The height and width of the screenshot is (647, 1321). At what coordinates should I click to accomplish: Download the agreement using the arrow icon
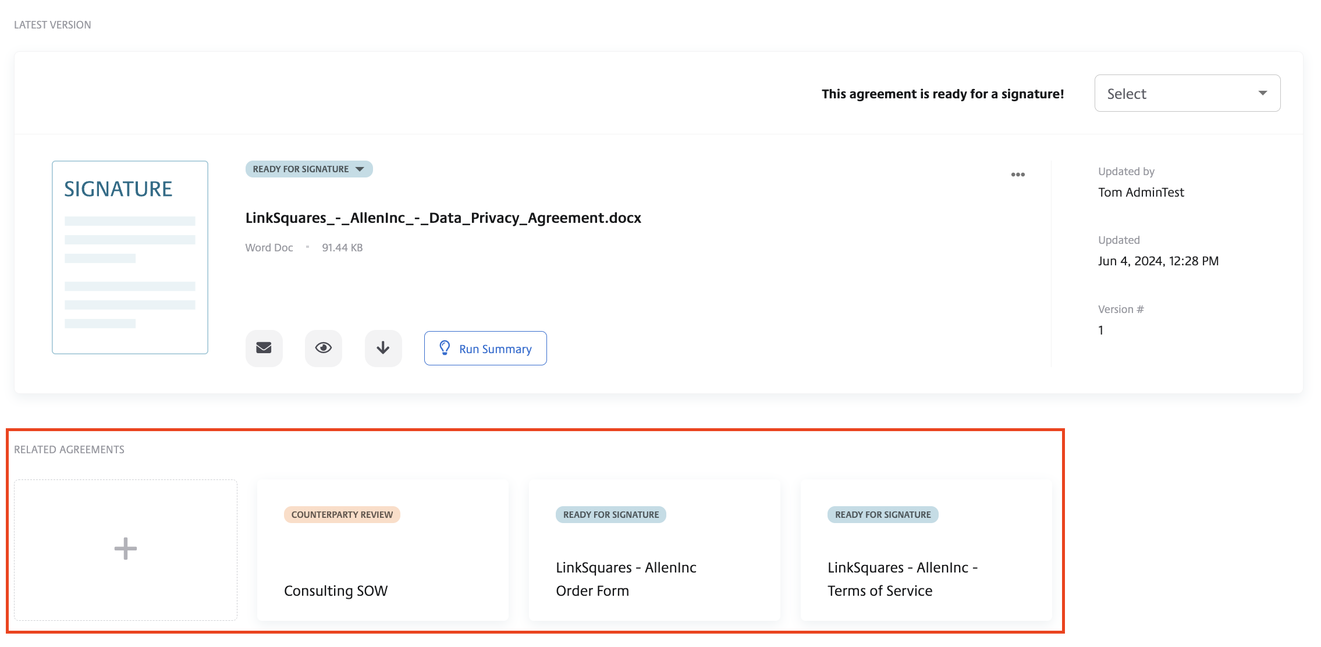click(383, 348)
